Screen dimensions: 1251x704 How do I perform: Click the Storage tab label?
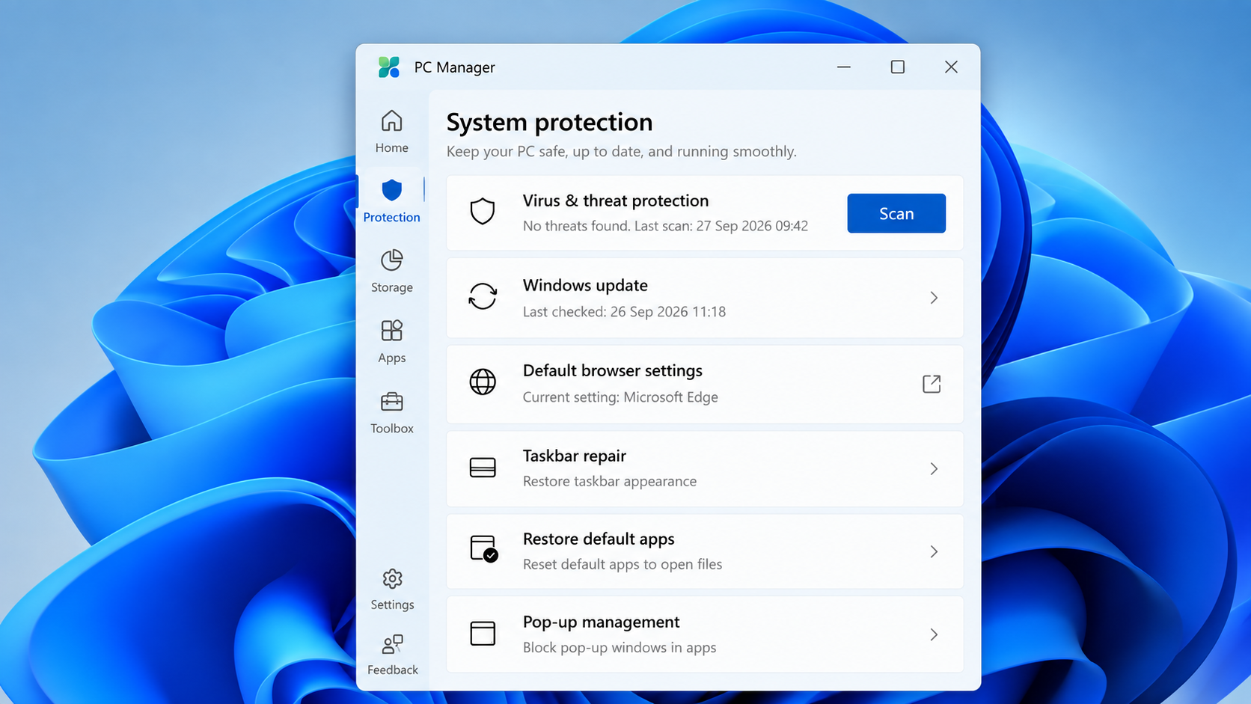[x=392, y=287]
